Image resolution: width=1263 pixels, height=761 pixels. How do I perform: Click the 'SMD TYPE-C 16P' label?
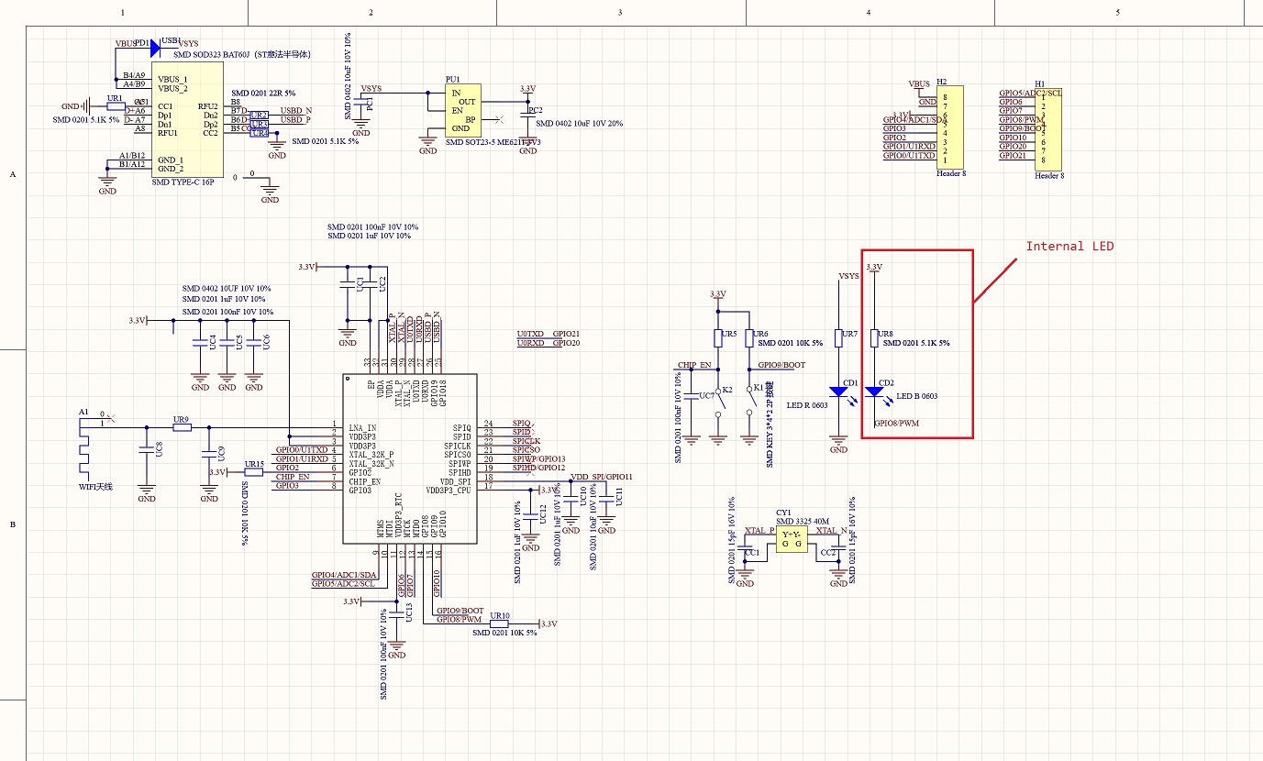coord(183,182)
